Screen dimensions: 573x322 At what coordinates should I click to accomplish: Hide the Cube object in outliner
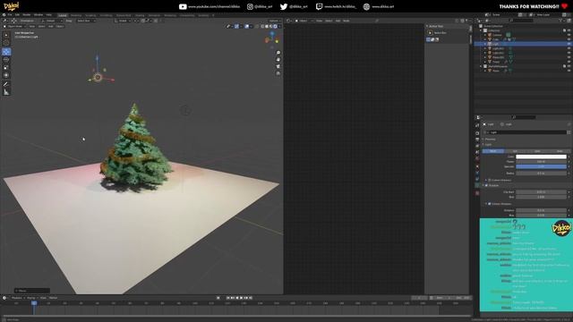(569, 39)
